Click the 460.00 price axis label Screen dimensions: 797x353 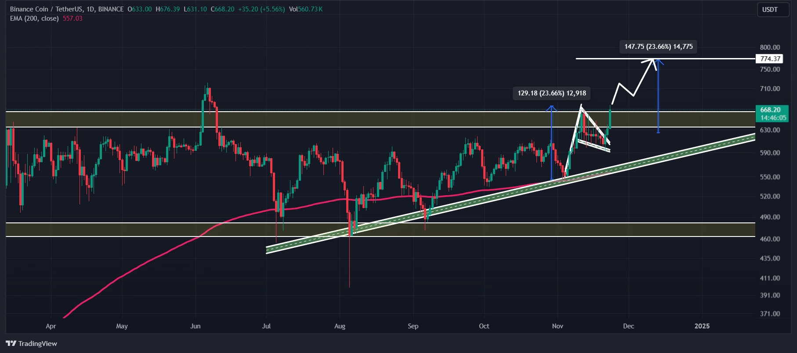[770, 239]
